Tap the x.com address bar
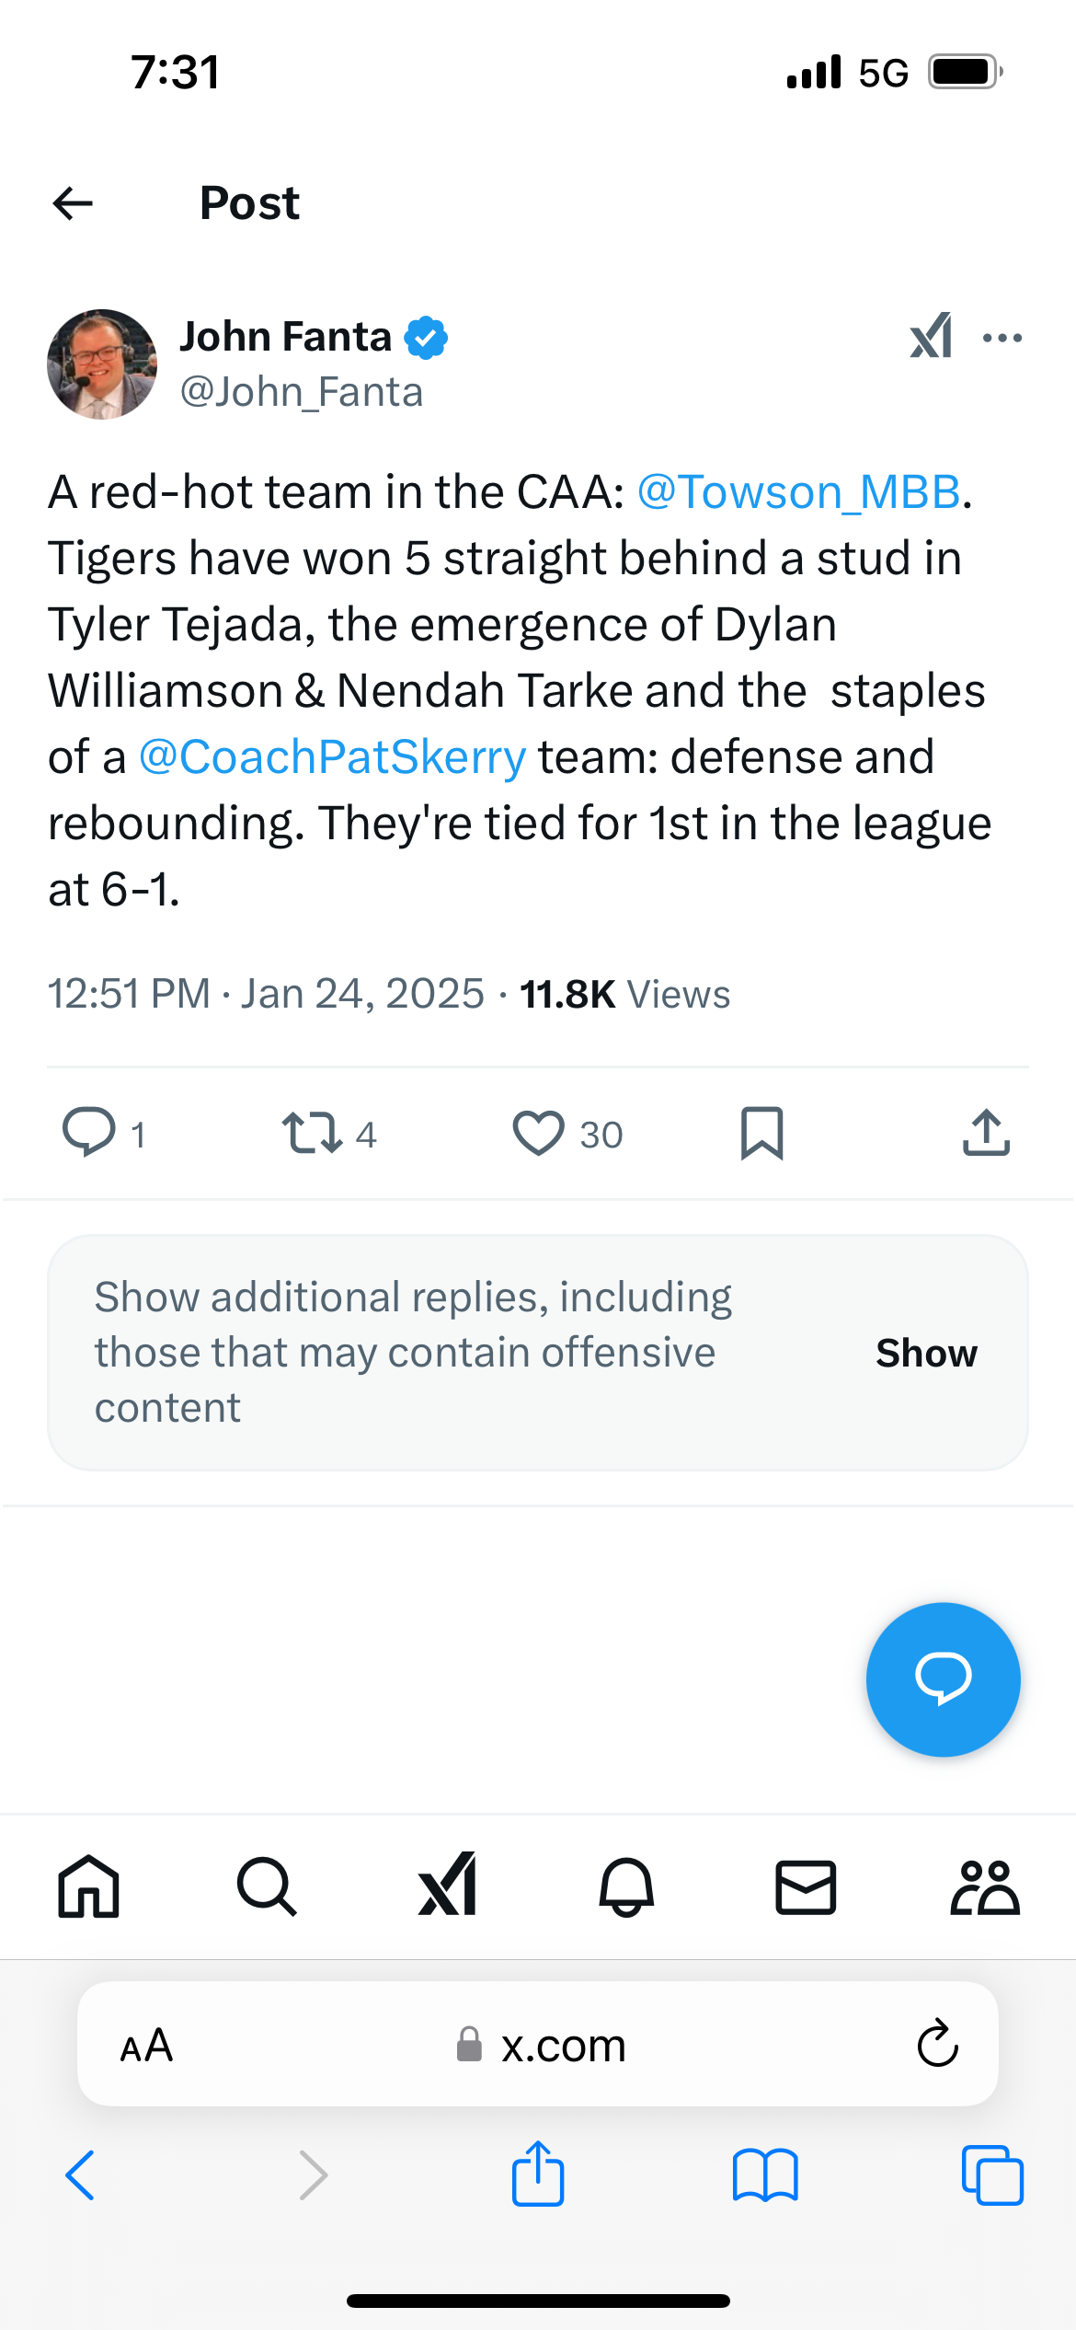The height and width of the screenshot is (2330, 1076). tap(543, 2046)
